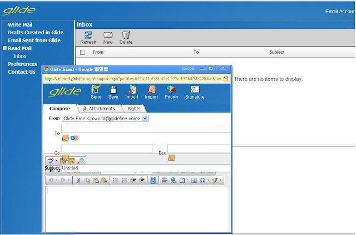
Task: Open Drafts Created in Glide
Action: click(36, 33)
